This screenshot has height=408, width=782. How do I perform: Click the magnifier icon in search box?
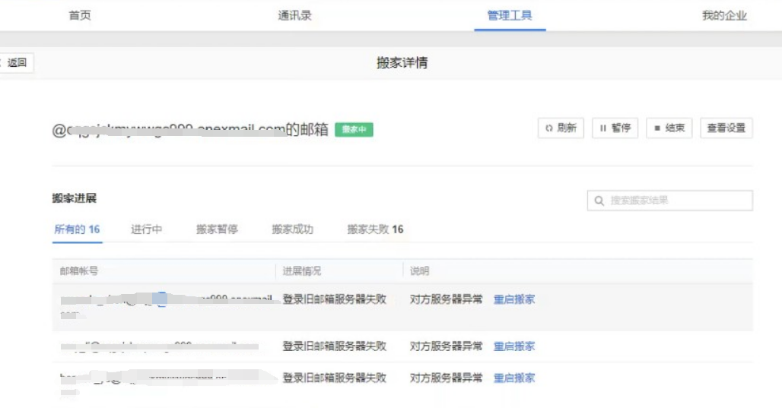(599, 201)
